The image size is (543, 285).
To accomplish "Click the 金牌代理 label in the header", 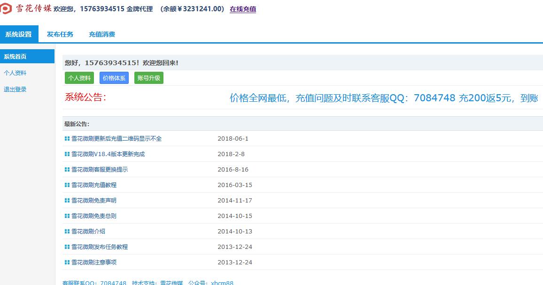I will pyautogui.click(x=140, y=9).
